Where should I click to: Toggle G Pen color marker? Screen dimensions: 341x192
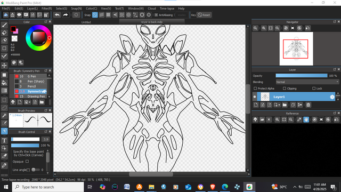click(17, 76)
